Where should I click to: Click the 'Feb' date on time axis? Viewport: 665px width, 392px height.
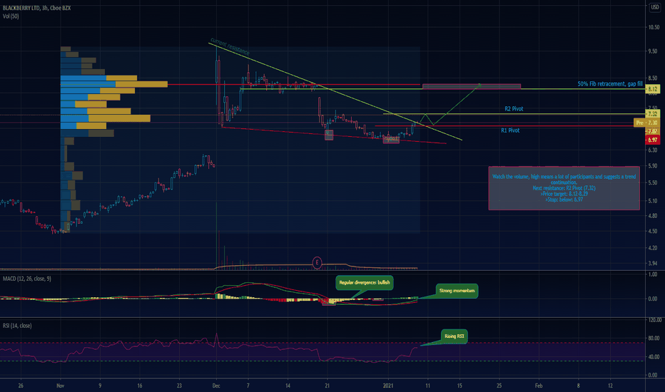(x=539, y=386)
